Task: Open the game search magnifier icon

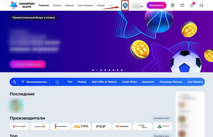Action: coord(14,82)
